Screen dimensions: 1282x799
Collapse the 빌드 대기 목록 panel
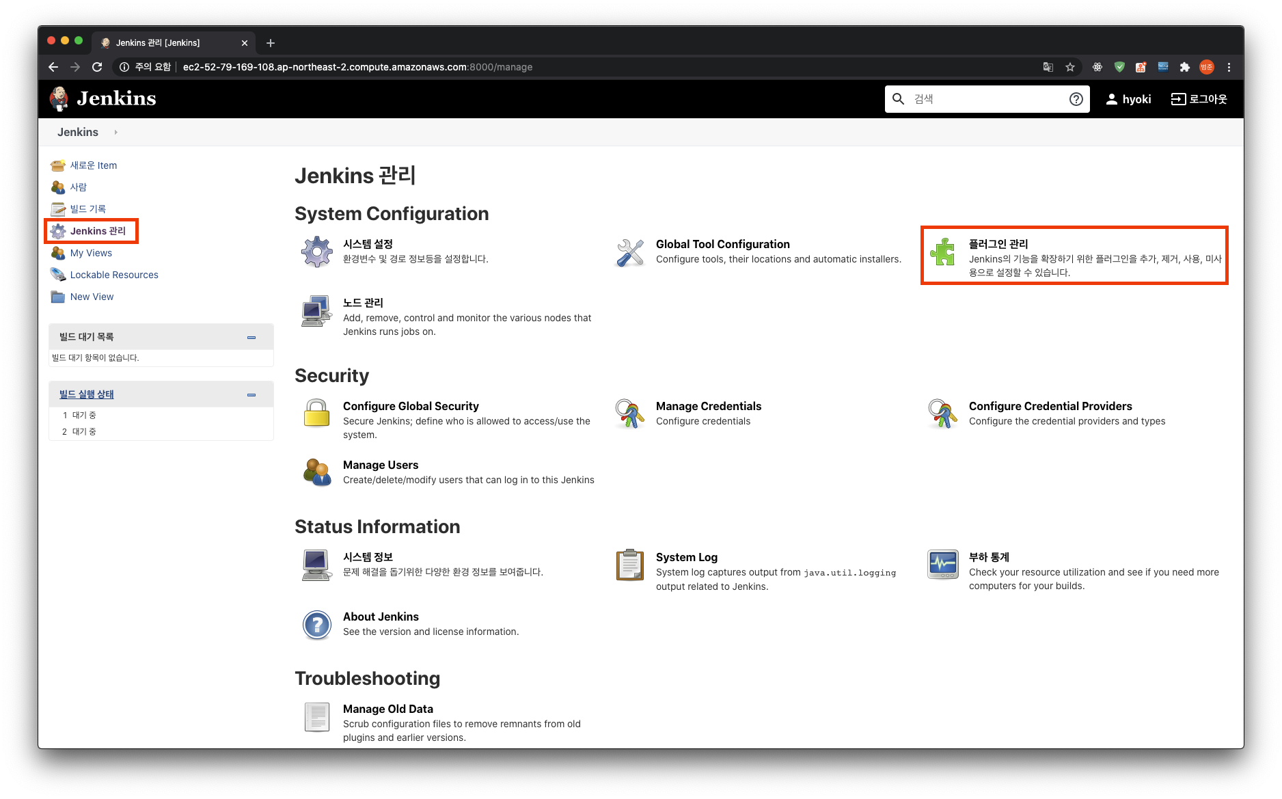point(251,337)
